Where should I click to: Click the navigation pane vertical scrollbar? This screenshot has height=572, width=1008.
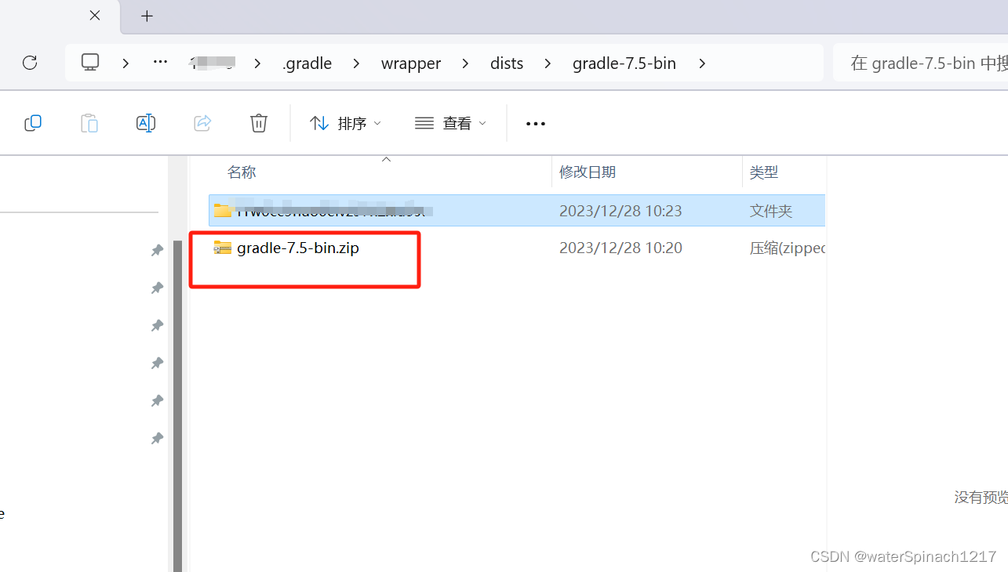click(178, 406)
